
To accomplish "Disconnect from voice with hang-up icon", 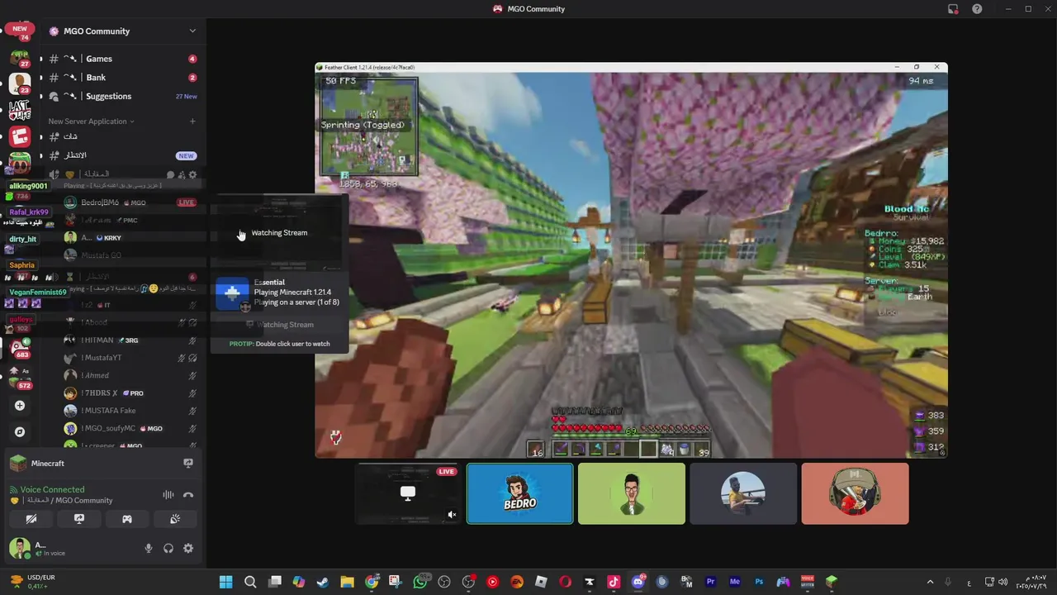I will point(188,494).
